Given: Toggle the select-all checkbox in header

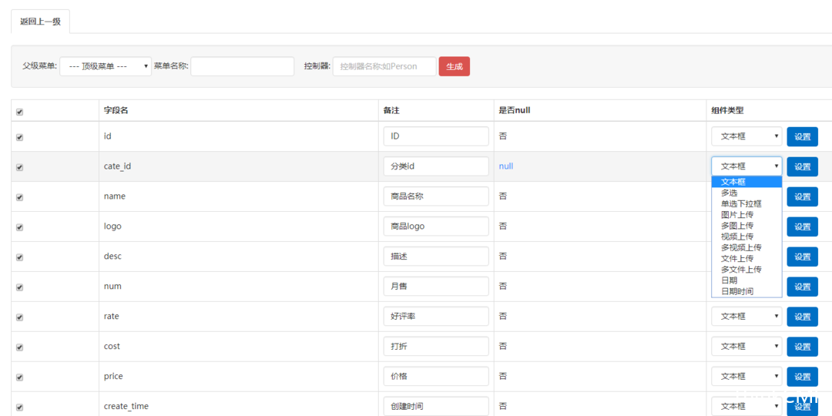Looking at the screenshot, I should tap(19, 112).
